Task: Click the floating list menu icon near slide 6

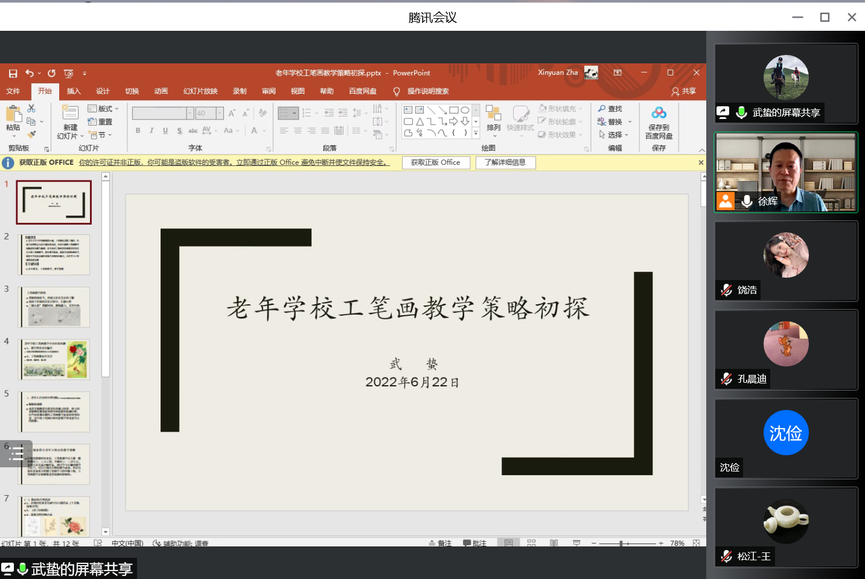Action: 16,453
